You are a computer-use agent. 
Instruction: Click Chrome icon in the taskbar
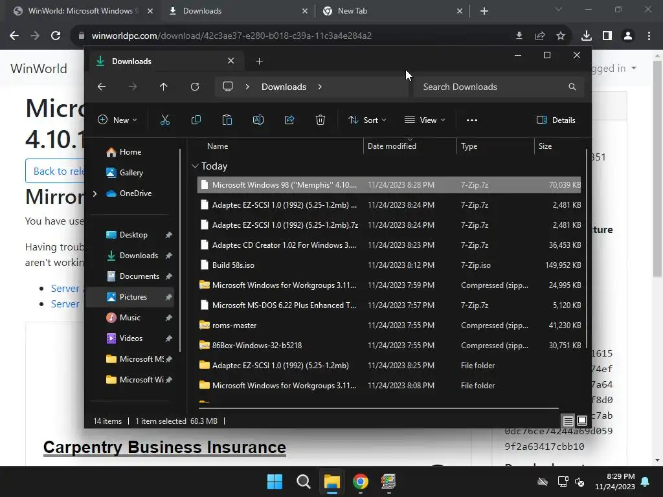360,481
